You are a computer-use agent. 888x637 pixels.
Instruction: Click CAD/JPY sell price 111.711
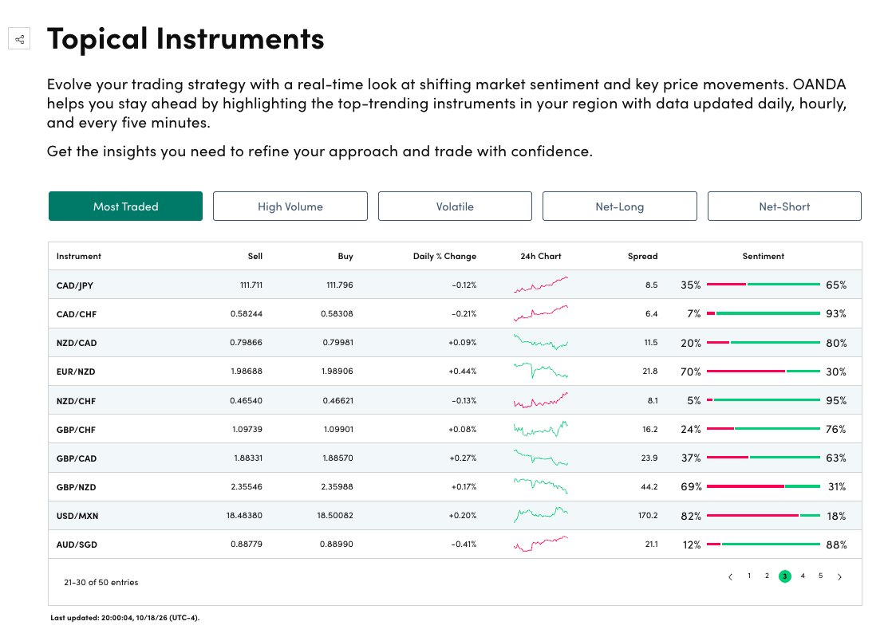[x=251, y=285]
